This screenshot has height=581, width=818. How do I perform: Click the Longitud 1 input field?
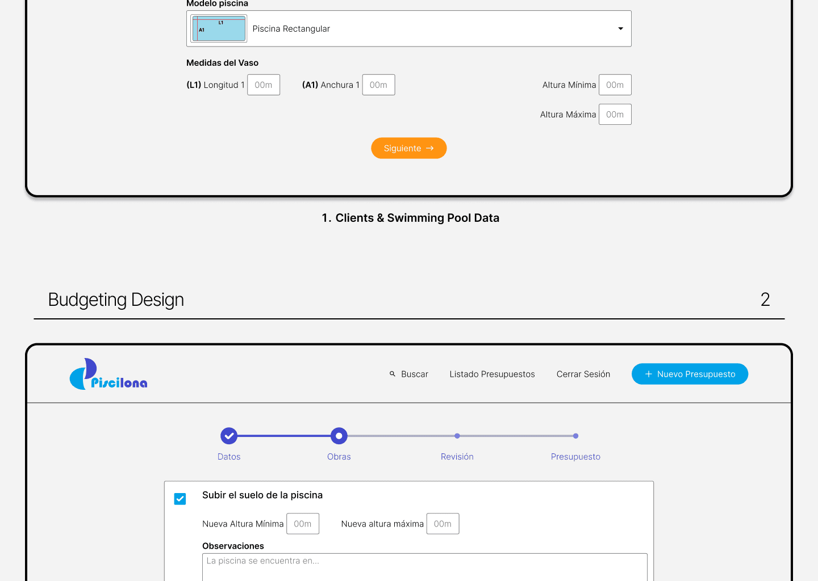pyautogui.click(x=264, y=85)
